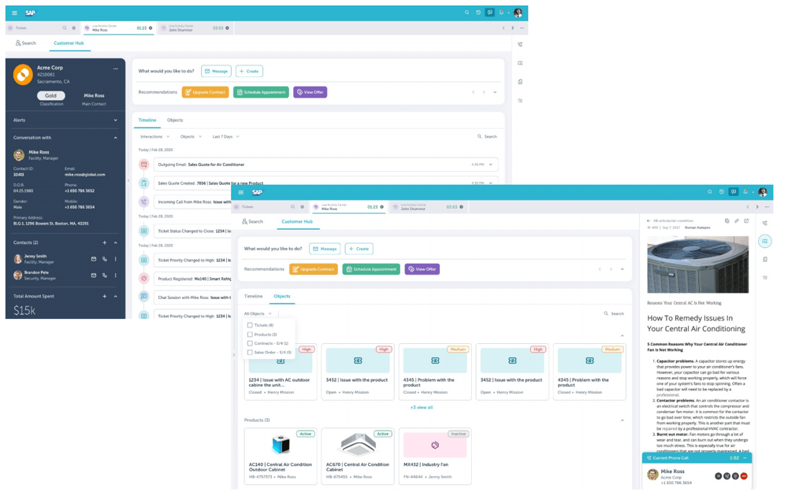Email Brandon Pete using envelope icon
Screen dimensions: 788x503
[94, 275]
